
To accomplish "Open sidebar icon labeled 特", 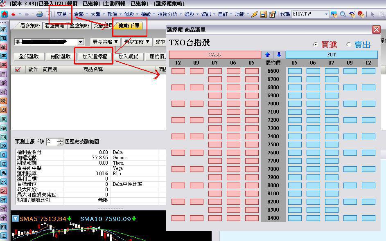I will [3, 101].
